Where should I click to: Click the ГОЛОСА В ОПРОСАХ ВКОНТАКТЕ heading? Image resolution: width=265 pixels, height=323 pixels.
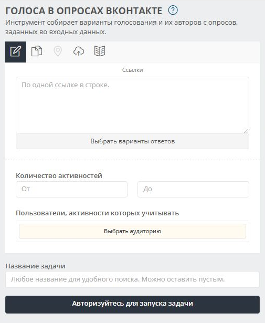pyautogui.click(x=84, y=11)
